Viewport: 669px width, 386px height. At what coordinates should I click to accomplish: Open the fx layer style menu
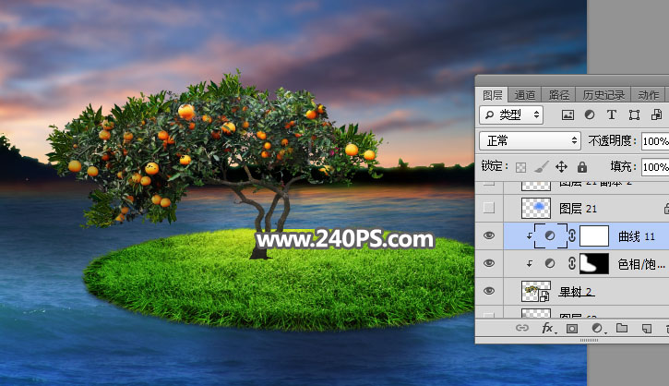547,328
